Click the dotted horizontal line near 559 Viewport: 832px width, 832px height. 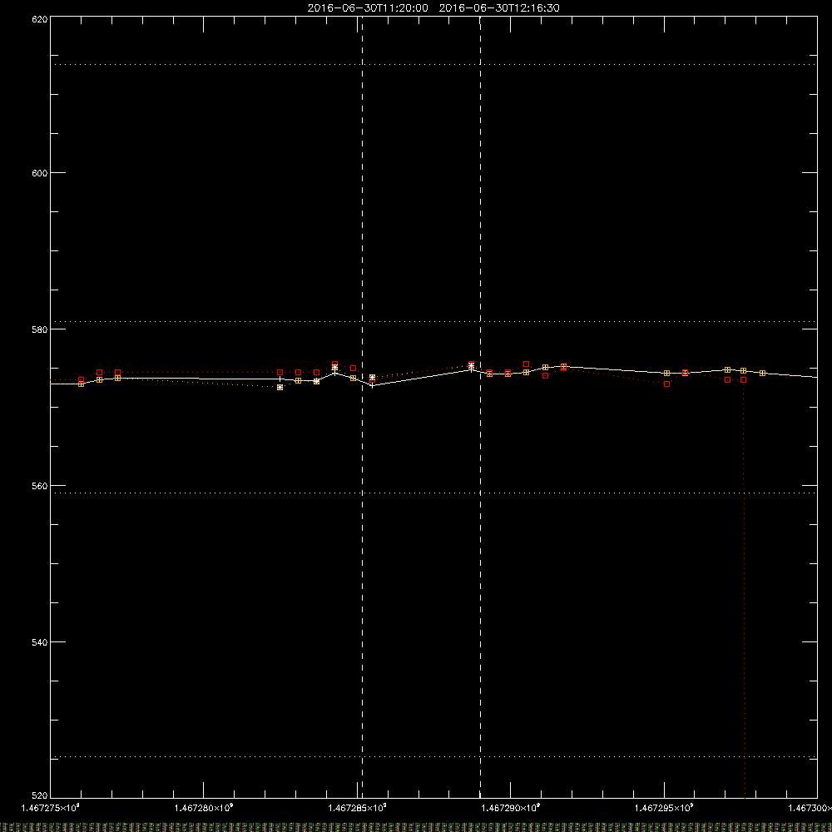pos(433,493)
